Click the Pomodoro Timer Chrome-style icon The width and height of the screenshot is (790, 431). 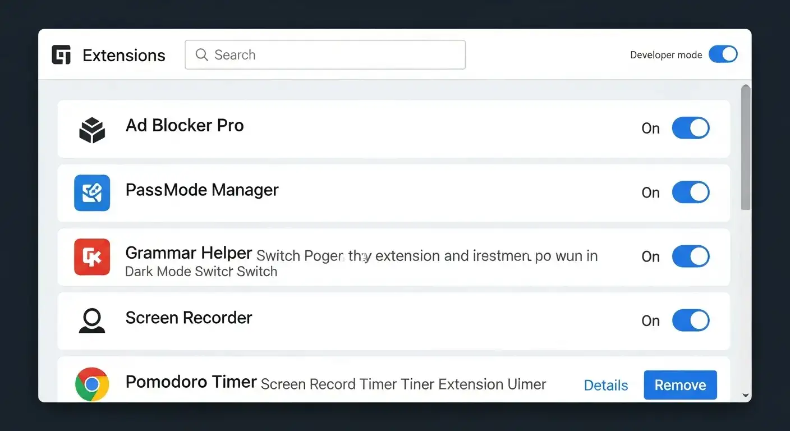point(91,384)
